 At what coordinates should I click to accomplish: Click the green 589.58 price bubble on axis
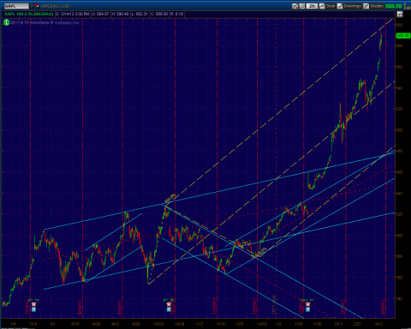click(403, 35)
